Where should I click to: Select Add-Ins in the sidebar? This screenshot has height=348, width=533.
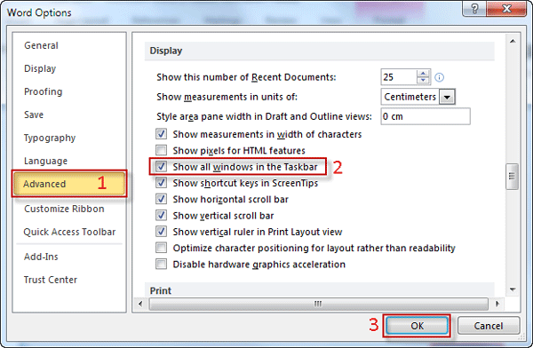(x=41, y=257)
